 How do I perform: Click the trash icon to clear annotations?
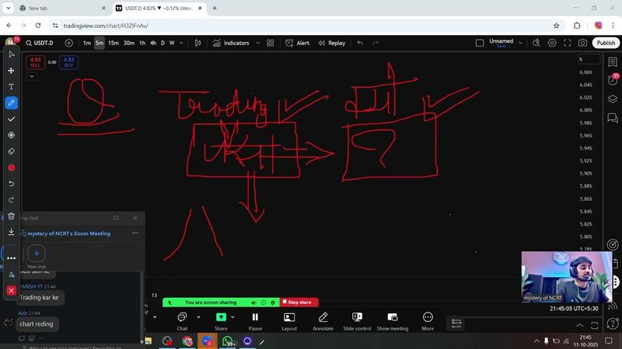11,216
